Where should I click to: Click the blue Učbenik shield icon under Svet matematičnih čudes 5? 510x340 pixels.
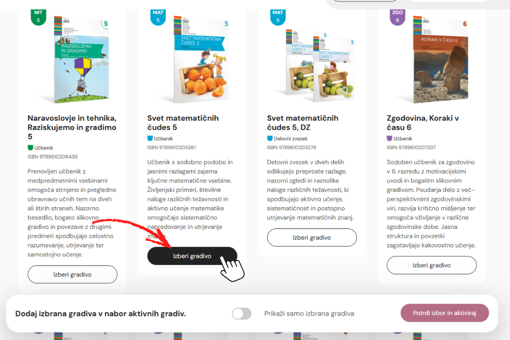150,138
